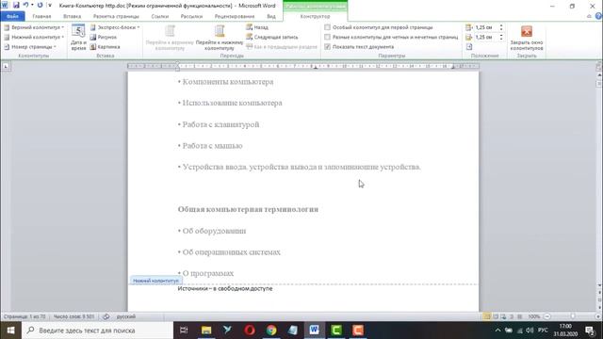Open Google Chrome from taskbar
Viewport: 603px width, 339px height.
point(271,331)
